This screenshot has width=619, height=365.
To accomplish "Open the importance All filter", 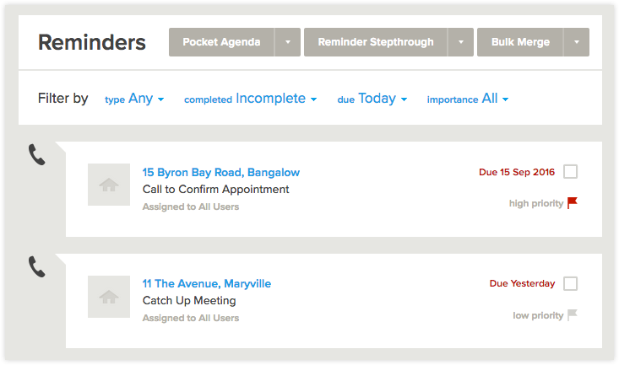I will pos(467,99).
